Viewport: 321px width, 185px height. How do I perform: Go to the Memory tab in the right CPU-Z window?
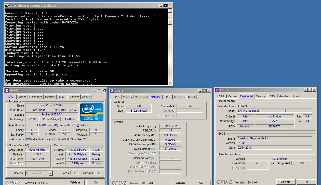click(x=261, y=96)
